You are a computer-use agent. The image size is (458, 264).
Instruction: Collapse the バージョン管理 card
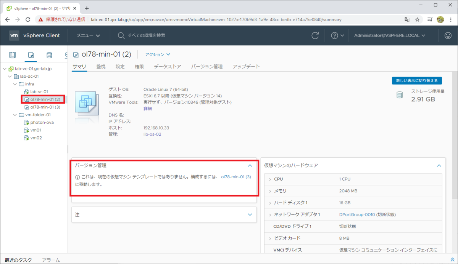click(x=250, y=166)
